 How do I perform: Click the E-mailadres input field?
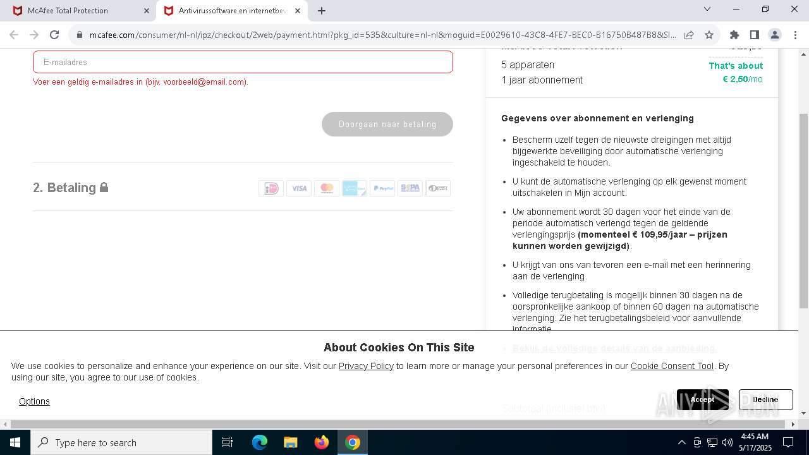pos(243,62)
